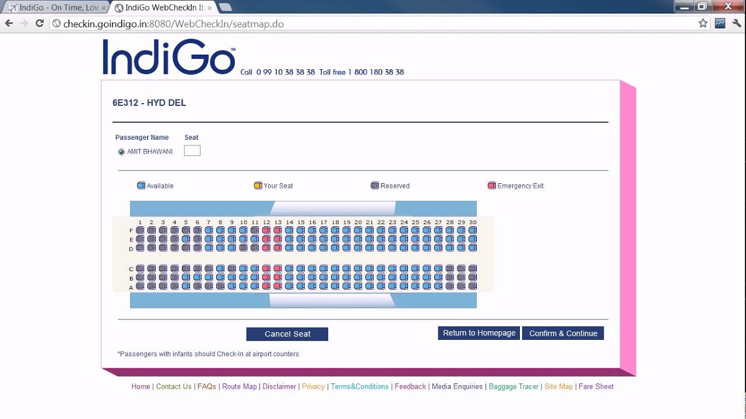Open the Fare Sheet link

(596, 386)
